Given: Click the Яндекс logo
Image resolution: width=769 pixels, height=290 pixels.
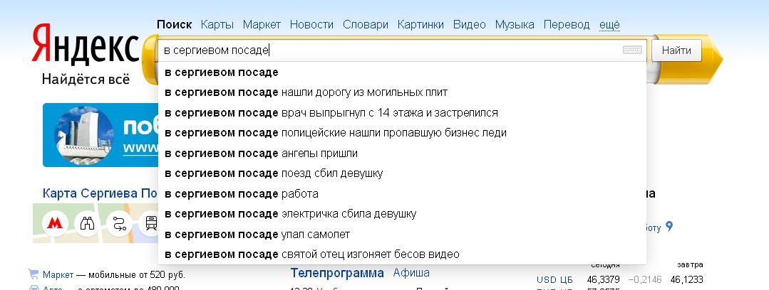Looking at the screenshot, I should [x=85, y=45].
